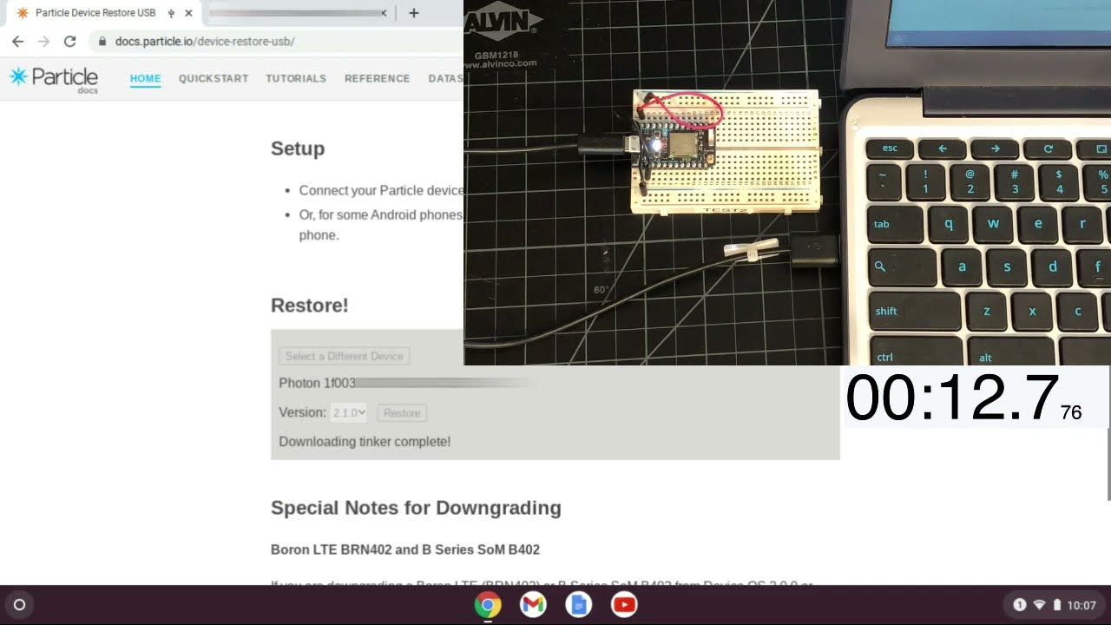The height and width of the screenshot is (625, 1111).
Task: Click the Particle docs logo
Action: tap(54, 78)
